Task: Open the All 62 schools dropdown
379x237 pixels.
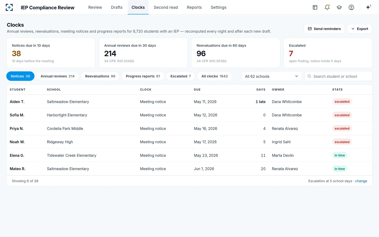Action: click(272, 76)
